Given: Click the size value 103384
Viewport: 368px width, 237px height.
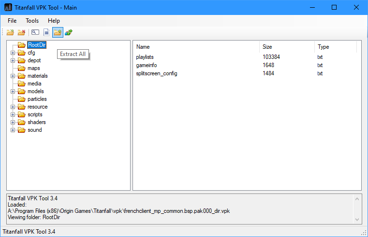Looking at the screenshot, I should 271,57.
